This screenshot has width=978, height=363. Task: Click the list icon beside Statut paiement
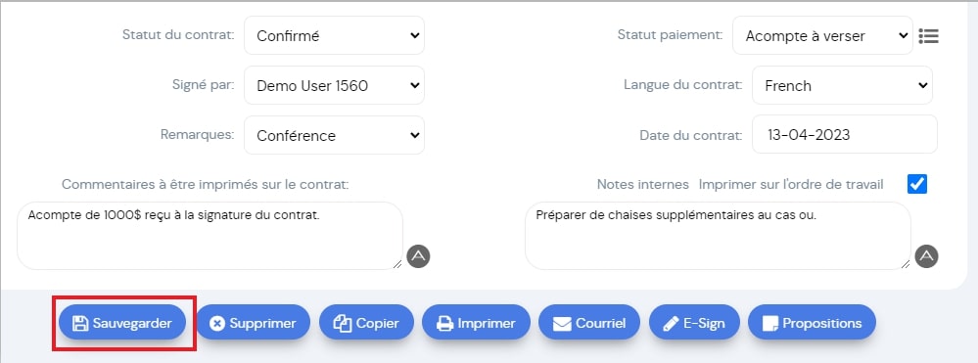click(928, 36)
